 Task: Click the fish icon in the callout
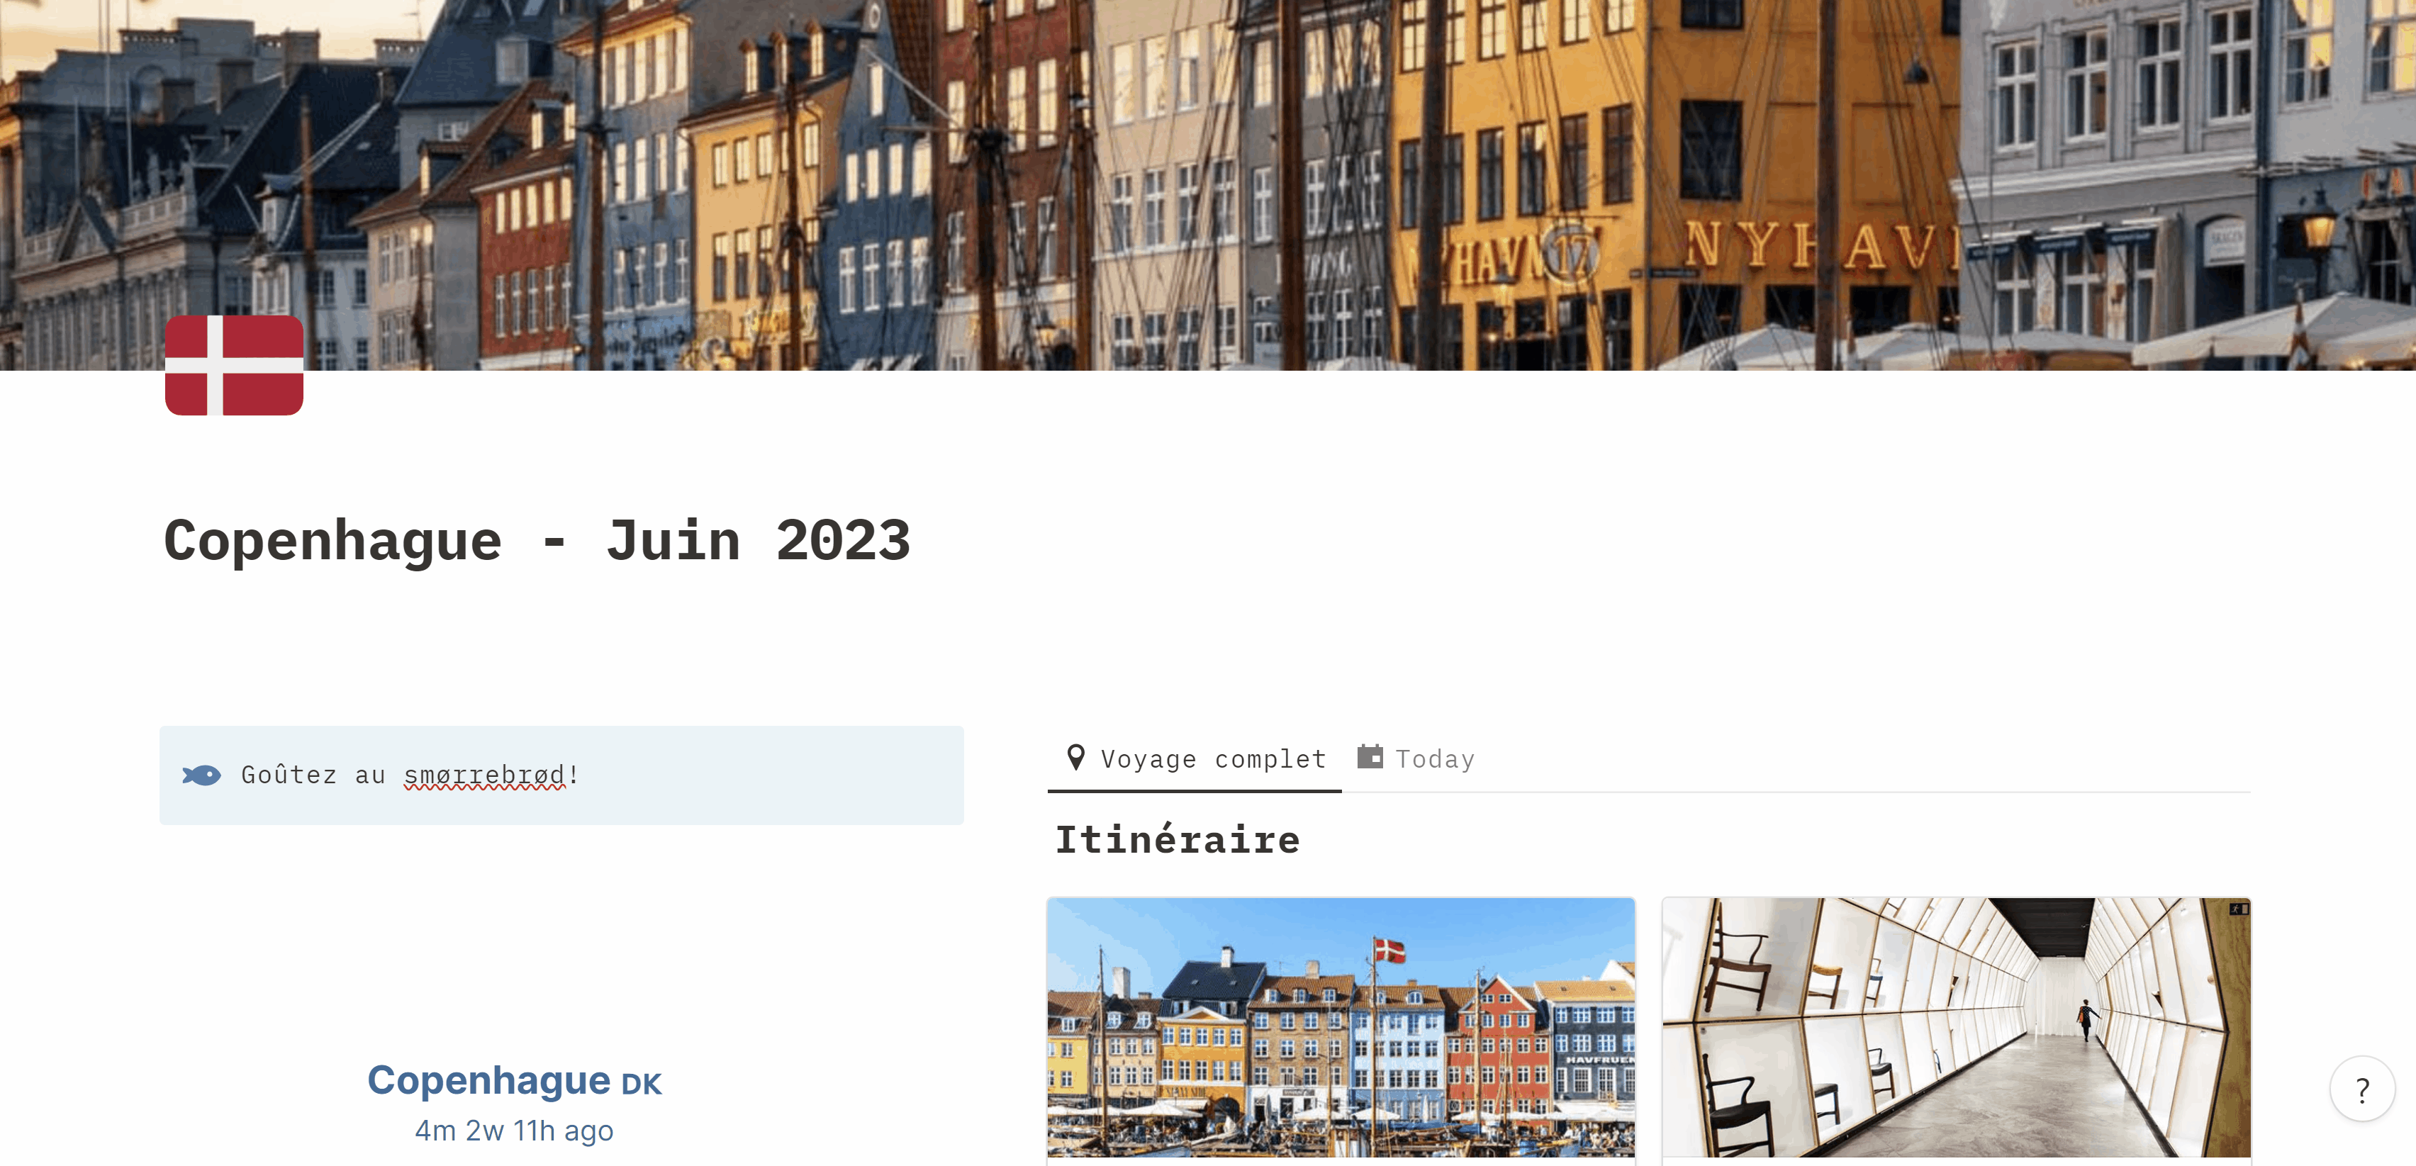coord(201,775)
